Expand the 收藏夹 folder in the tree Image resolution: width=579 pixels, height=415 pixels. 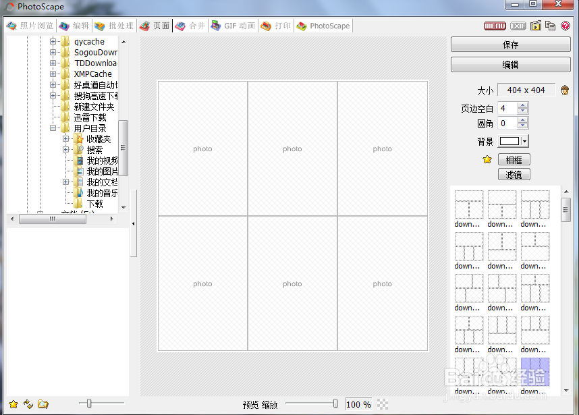65,139
